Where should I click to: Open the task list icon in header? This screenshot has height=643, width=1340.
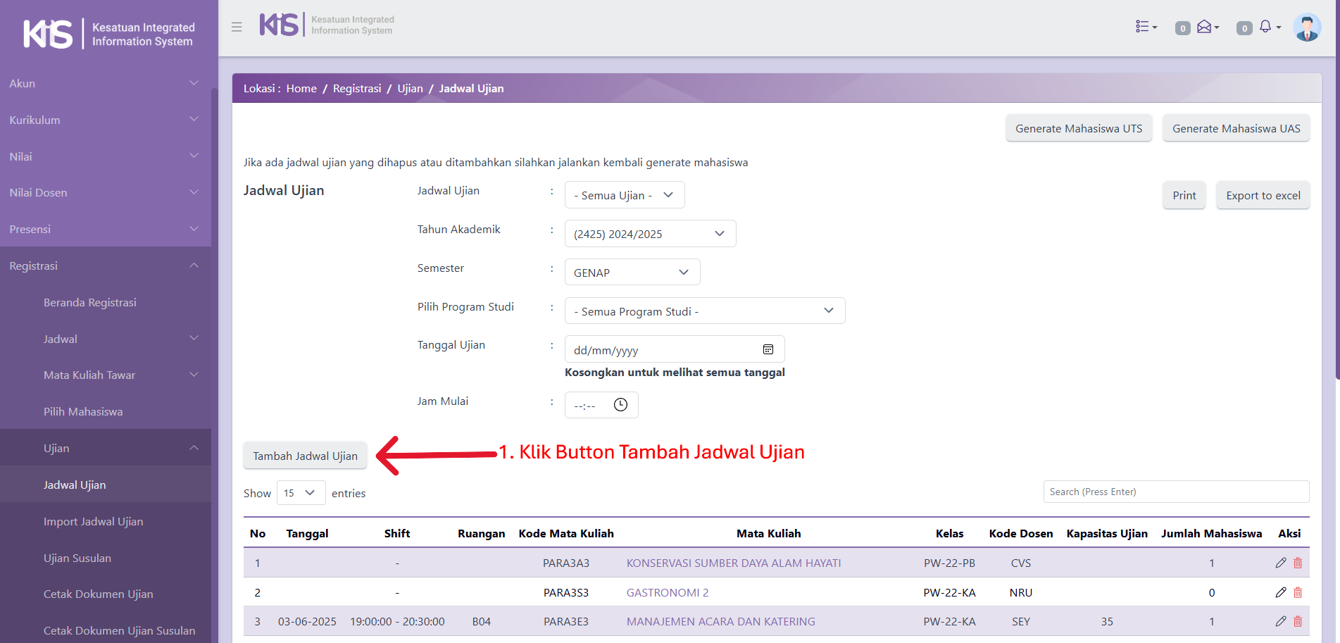click(x=1146, y=27)
